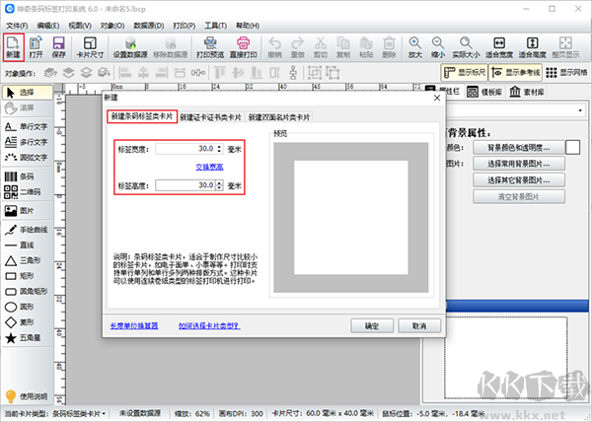The width and height of the screenshot is (592, 422).
Task: Click the background color white swatch
Action: tap(572, 148)
